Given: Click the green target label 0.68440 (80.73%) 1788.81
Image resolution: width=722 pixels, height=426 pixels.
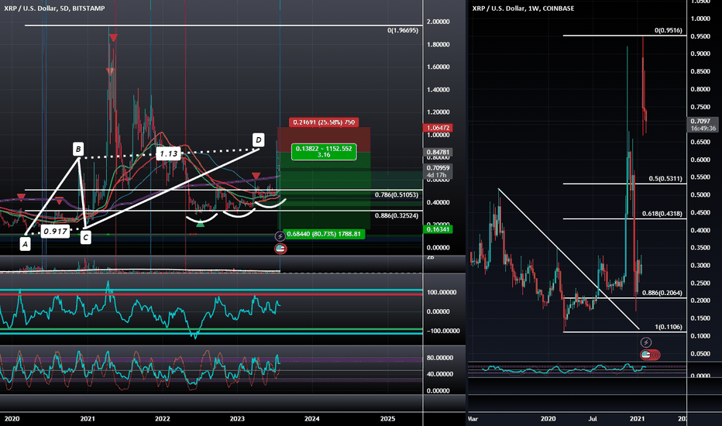Looking at the screenshot, I should (324, 234).
